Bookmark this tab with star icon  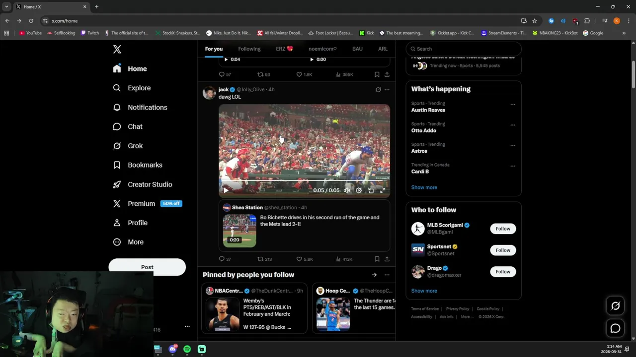click(x=535, y=21)
